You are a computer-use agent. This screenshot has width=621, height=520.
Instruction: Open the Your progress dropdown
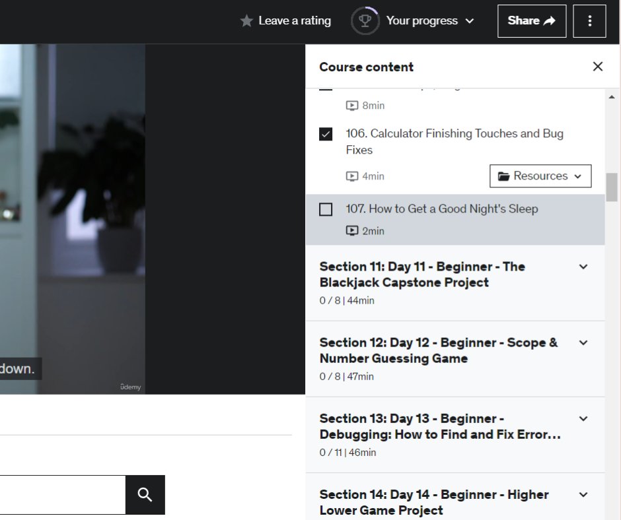pos(430,20)
